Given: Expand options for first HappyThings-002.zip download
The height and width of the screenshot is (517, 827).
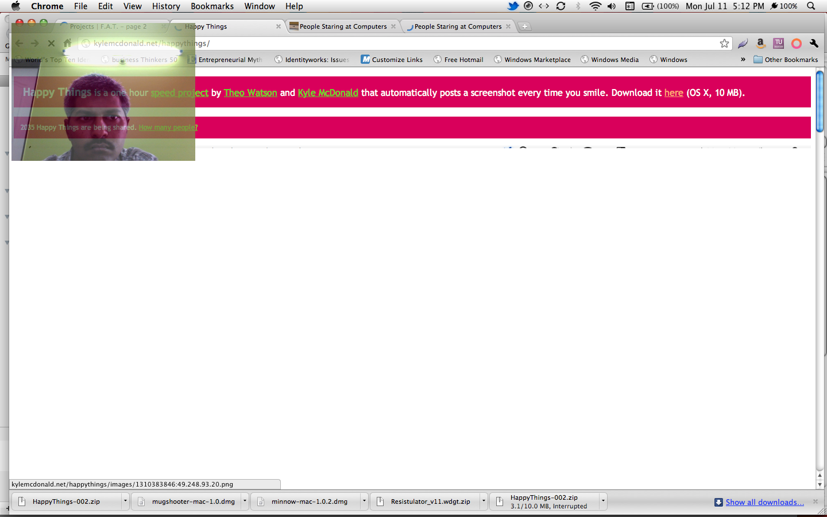Looking at the screenshot, I should [x=125, y=501].
